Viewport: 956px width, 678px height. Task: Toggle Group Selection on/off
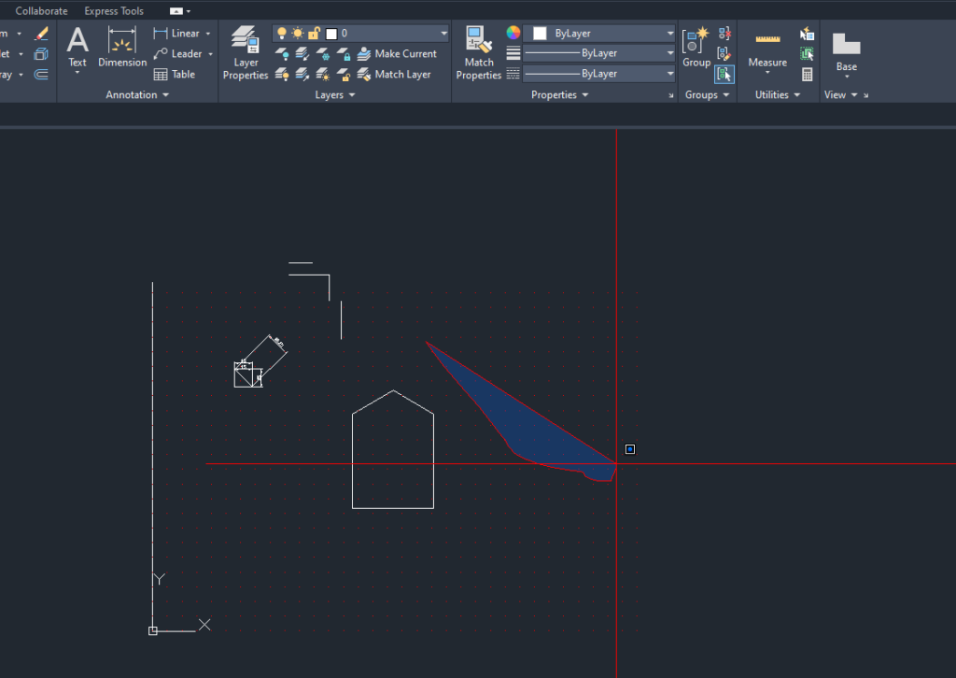(724, 75)
